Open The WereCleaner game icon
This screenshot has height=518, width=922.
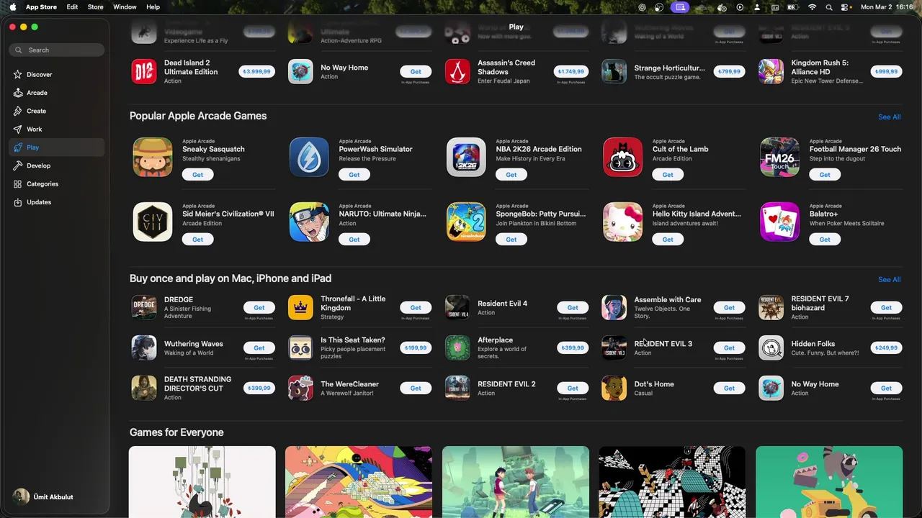point(300,388)
